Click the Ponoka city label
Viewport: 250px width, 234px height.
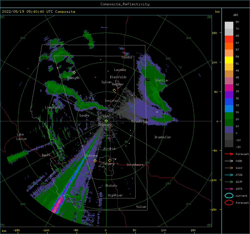click(x=127, y=57)
